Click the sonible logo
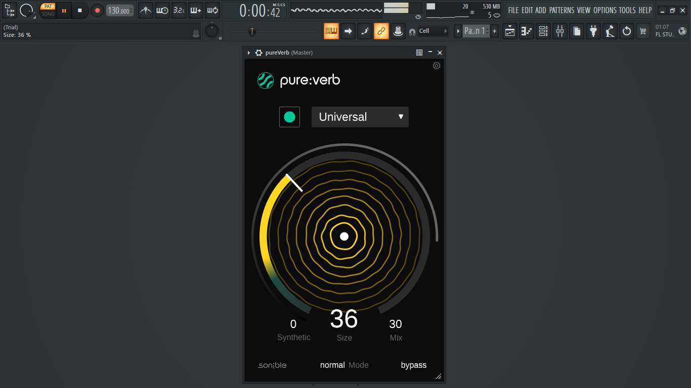The width and height of the screenshot is (691, 388). tap(272, 365)
